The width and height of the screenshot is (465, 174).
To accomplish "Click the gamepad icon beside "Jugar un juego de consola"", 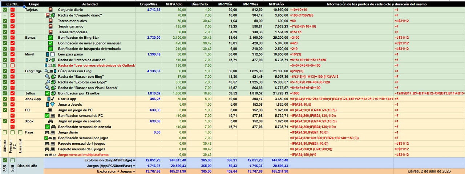I will [x=50, y=121].
